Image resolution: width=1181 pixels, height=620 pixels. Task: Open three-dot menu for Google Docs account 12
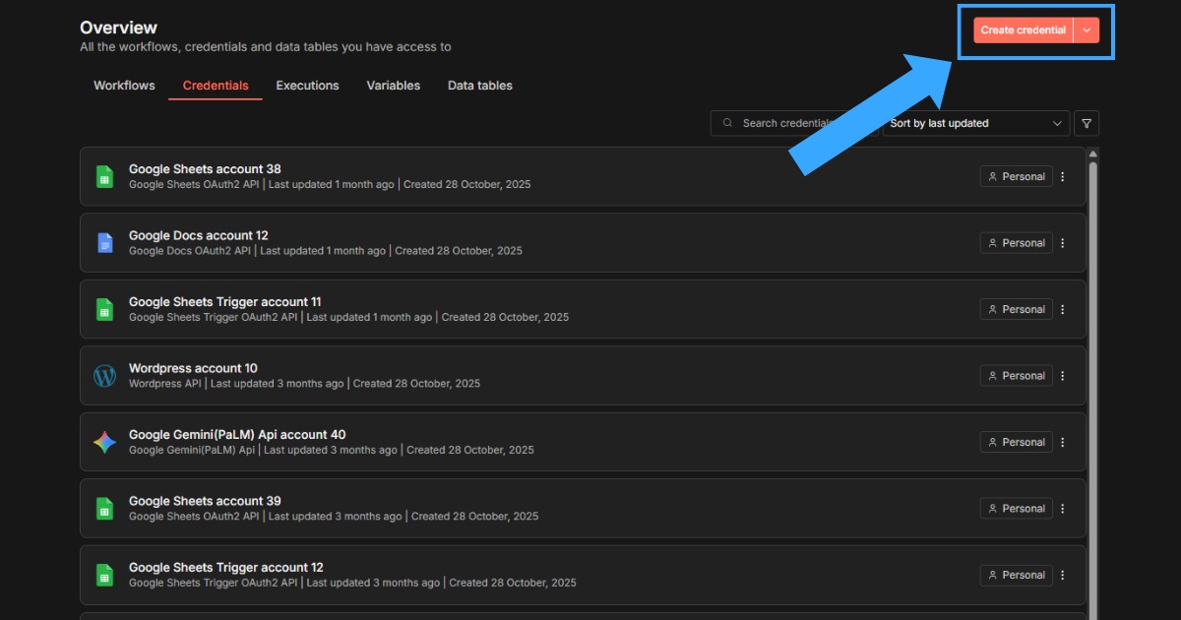(x=1062, y=243)
